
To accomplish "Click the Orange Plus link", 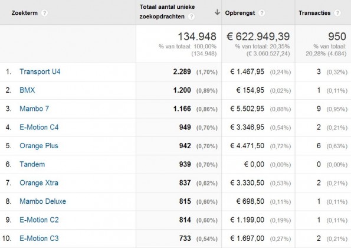I will [x=39, y=146].
